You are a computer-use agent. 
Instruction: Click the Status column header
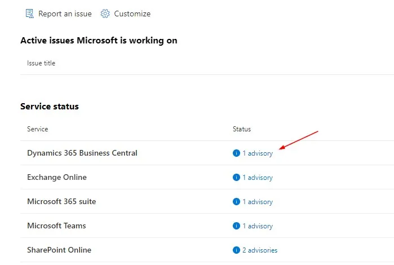pos(242,129)
